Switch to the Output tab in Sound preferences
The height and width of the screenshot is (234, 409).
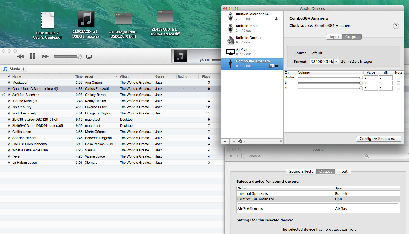[325, 171]
